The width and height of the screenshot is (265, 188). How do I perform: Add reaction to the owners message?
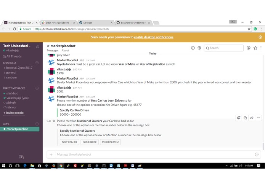point(239,118)
